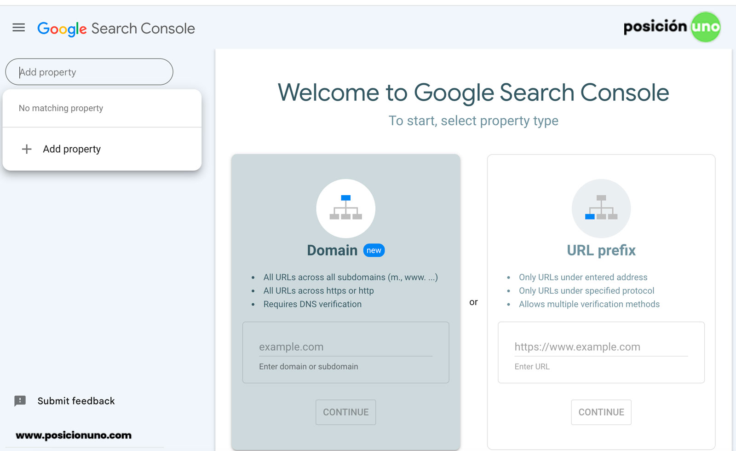The width and height of the screenshot is (736, 451).
Task: Click the plus icon beside Add property
Action: click(x=27, y=149)
